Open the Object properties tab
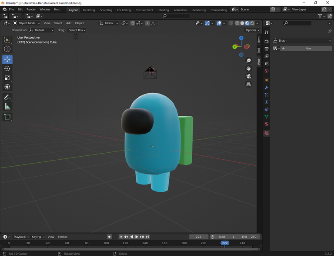 (x=267, y=80)
